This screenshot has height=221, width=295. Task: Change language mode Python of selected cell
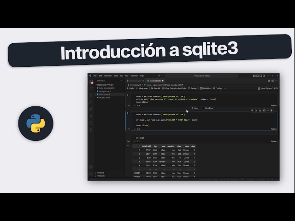click(274, 129)
